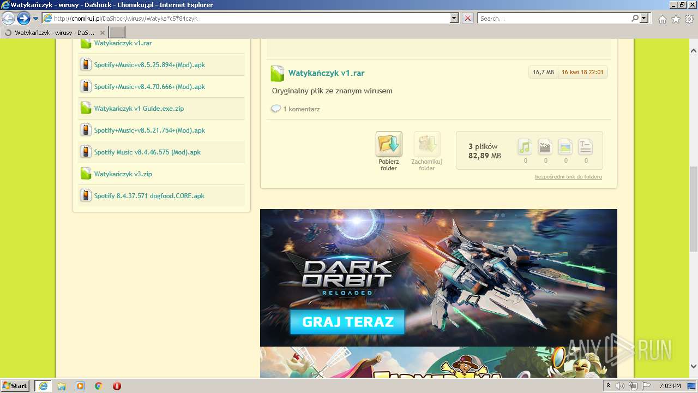Click the apk icon beside Spotify+Music+v8.4.70.666
The width and height of the screenshot is (698, 393).
(x=86, y=86)
